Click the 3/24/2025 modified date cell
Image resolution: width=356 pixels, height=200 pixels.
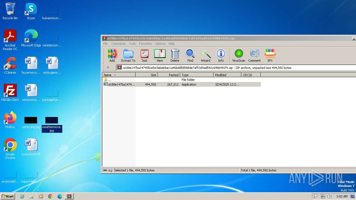click(227, 84)
